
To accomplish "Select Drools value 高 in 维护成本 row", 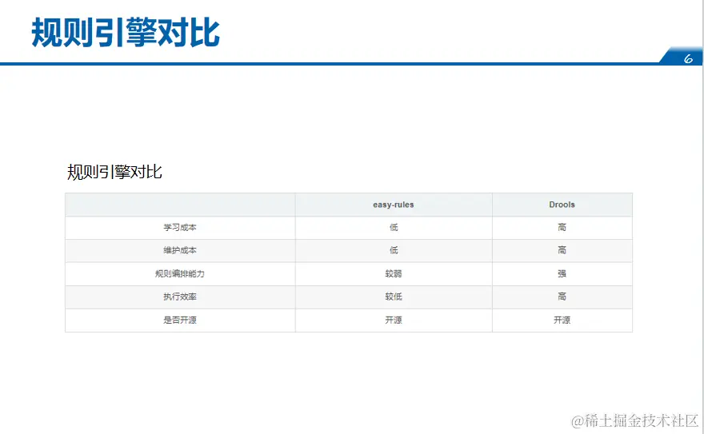I will click(x=562, y=251).
